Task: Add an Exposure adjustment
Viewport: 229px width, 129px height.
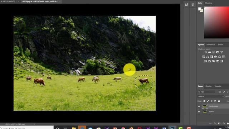Action: [x=218, y=52]
